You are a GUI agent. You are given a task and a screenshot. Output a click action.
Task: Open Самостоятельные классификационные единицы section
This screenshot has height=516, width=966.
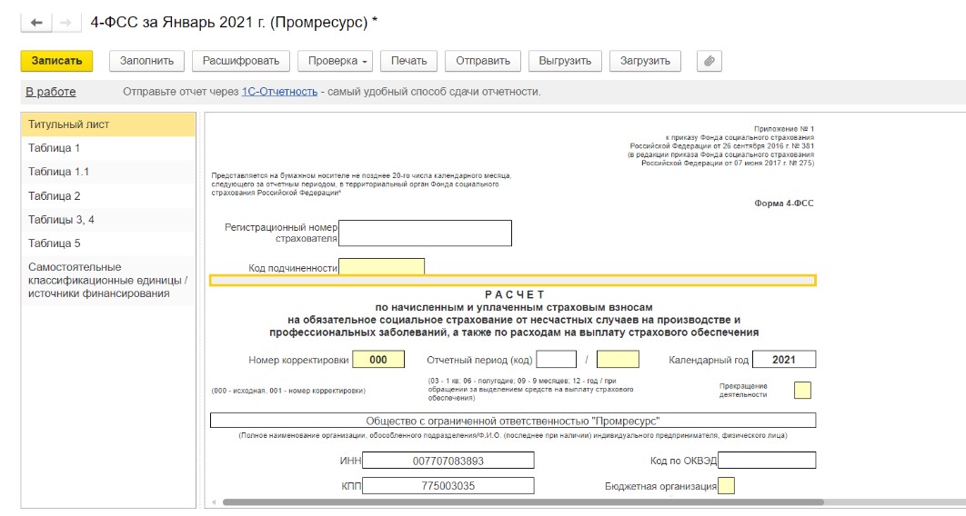tap(108, 281)
